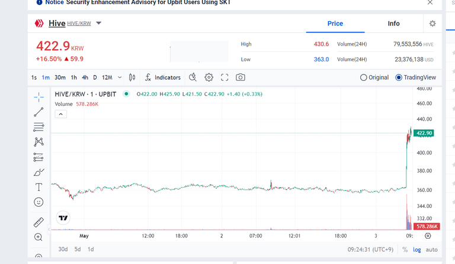Click the +16.50% change value
This screenshot has width=455, height=264.
(x=49, y=59)
